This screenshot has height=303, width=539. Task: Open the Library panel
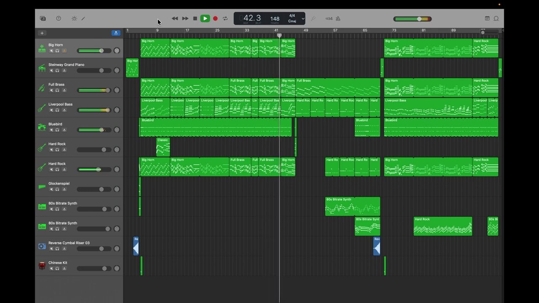pos(43,19)
